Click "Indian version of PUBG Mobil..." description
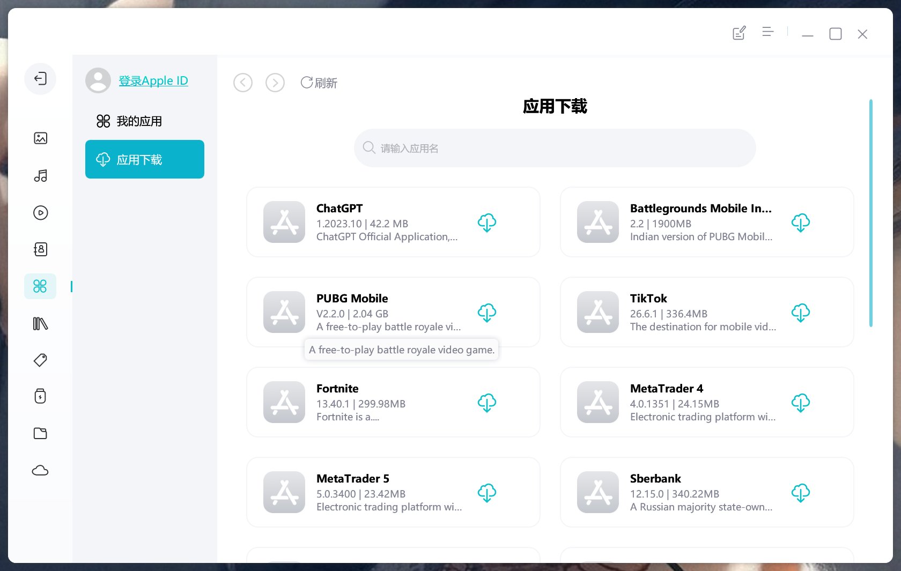The height and width of the screenshot is (571, 901). (x=701, y=236)
